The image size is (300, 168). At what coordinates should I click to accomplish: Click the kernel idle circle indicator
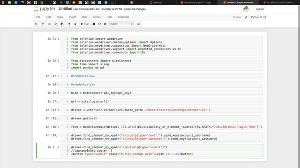264,17
